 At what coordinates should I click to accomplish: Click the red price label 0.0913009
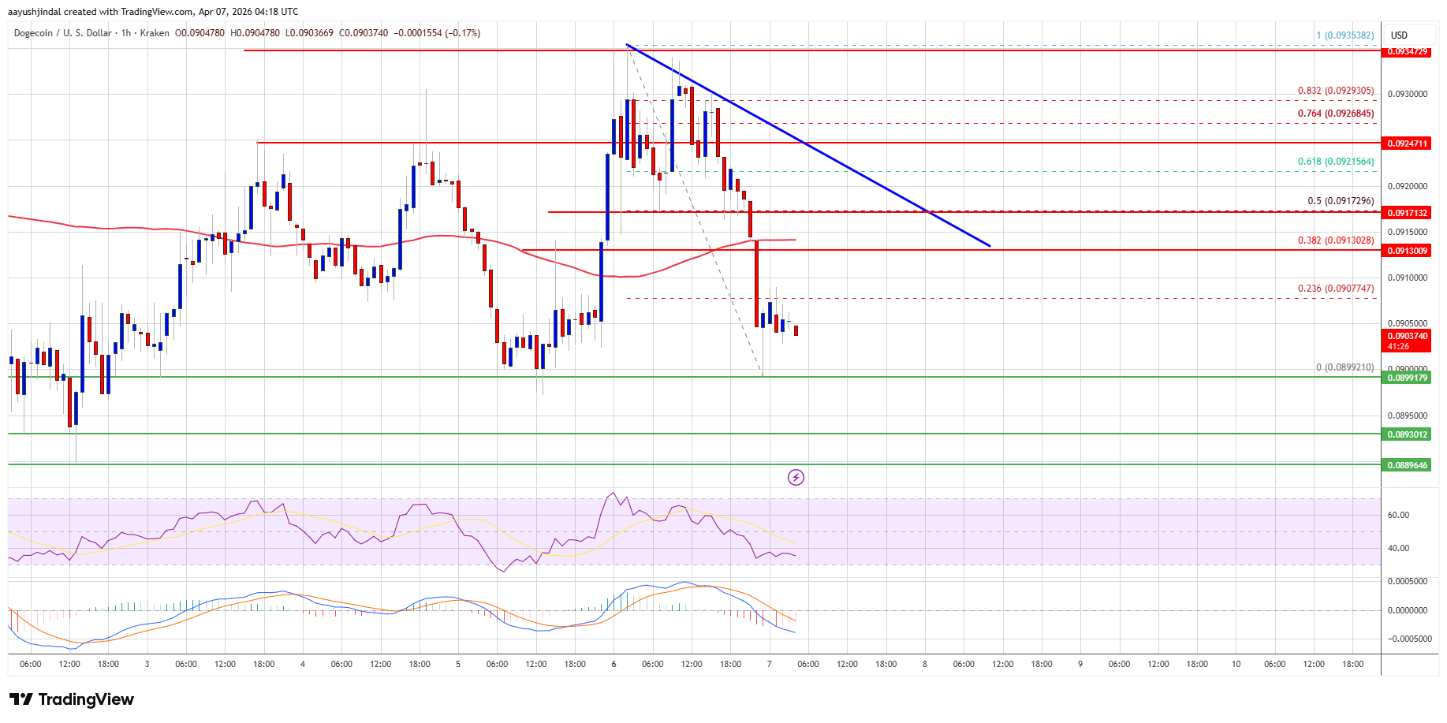click(x=1408, y=251)
